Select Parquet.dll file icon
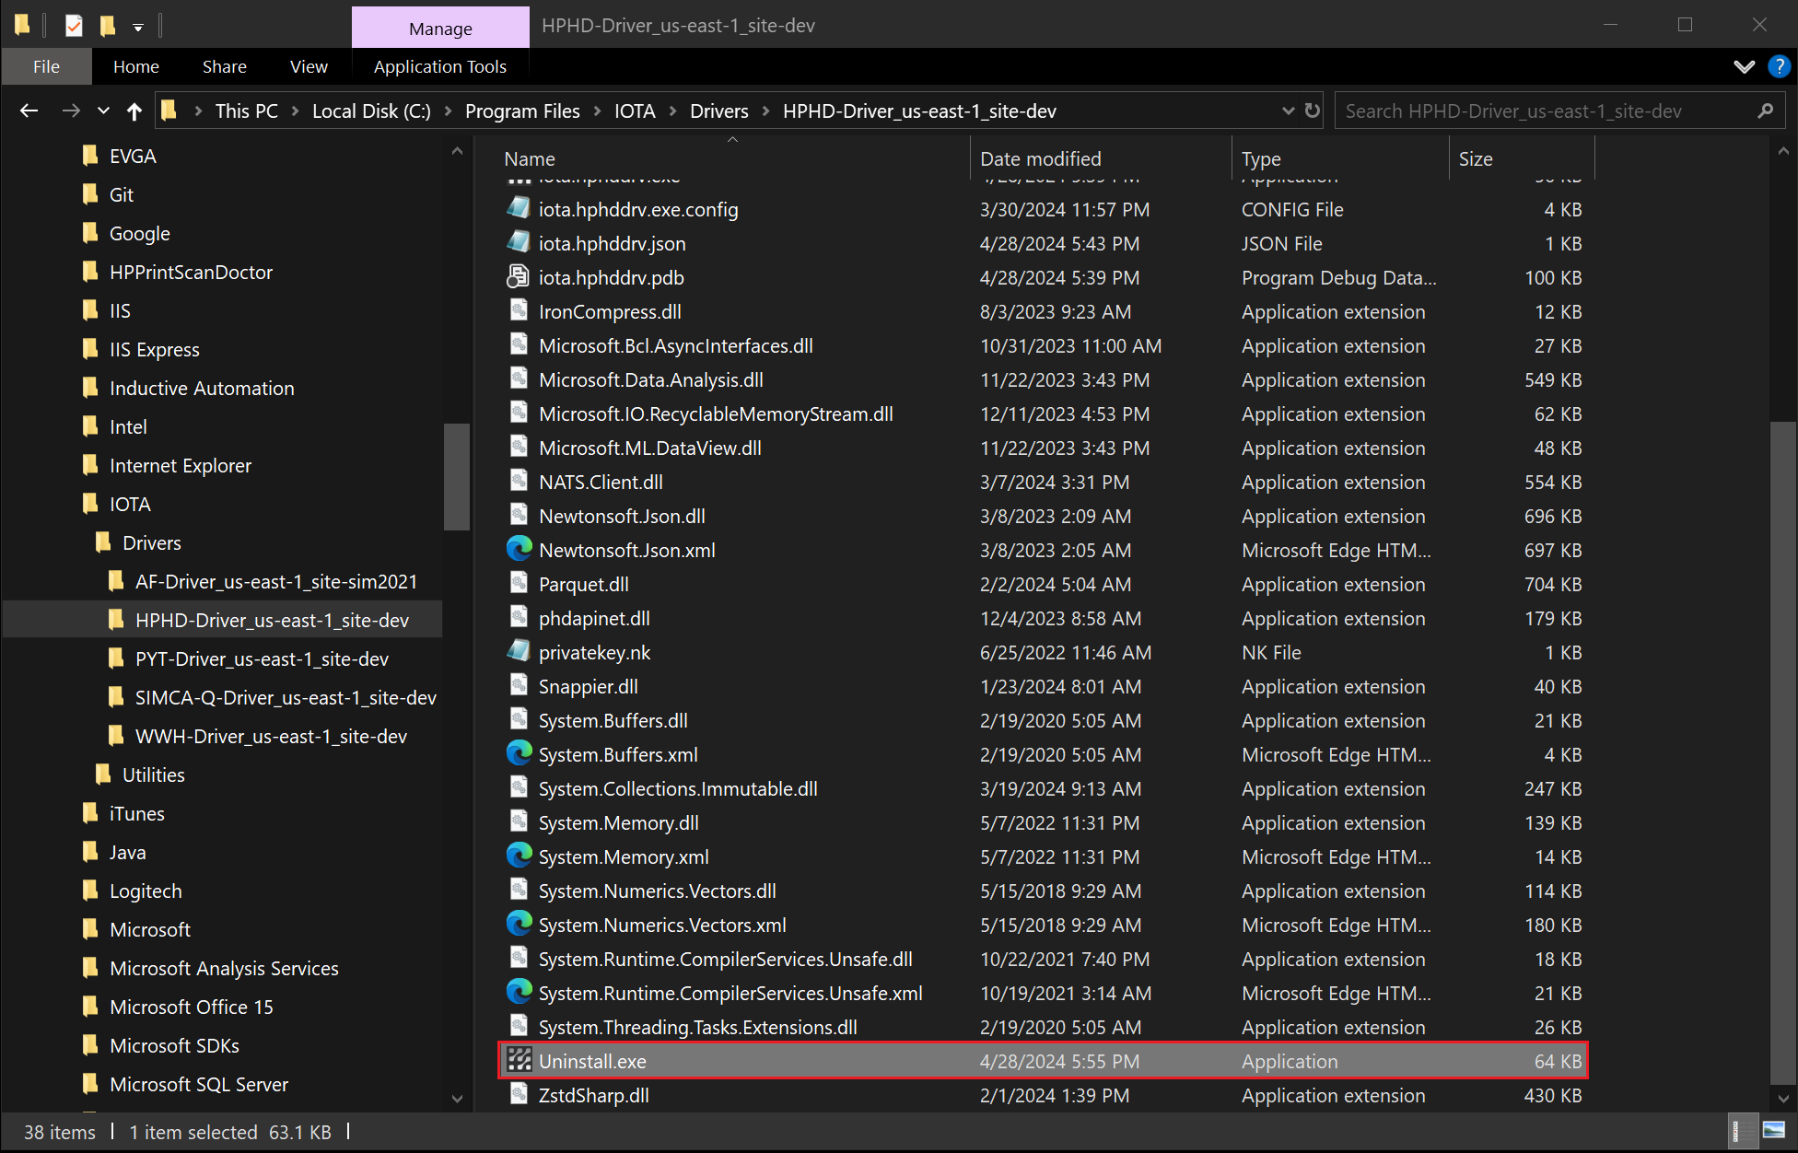The height and width of the screenshot is (1153, 1798). [519, 583]
